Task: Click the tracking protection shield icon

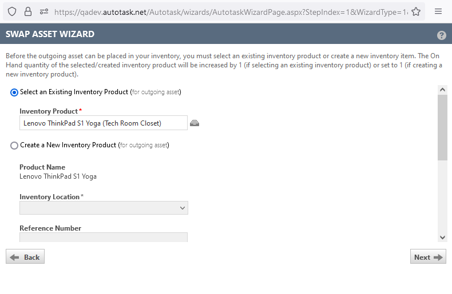Action: click(x=12, y=11)
